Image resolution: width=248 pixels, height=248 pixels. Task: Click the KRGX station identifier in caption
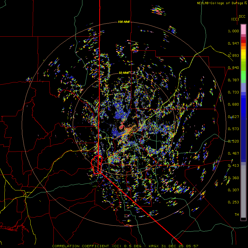point(153,246)
